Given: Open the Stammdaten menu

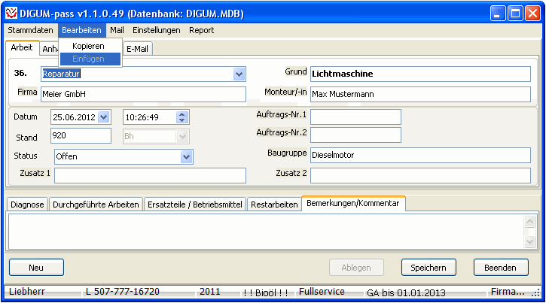Looking at the screenshot, I should 31,30.
